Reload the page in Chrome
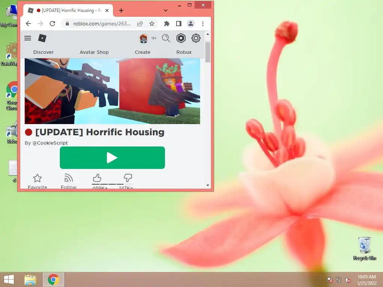The height and width of the screenshot is (287, 383). (x=52, y=24)
